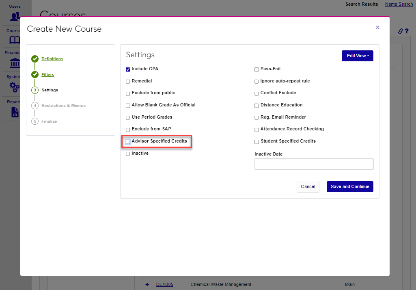Enable the Pass-Fail checkbox
Image resolution: width=416 pixels, height=290 pixels.
pos(256,69)
